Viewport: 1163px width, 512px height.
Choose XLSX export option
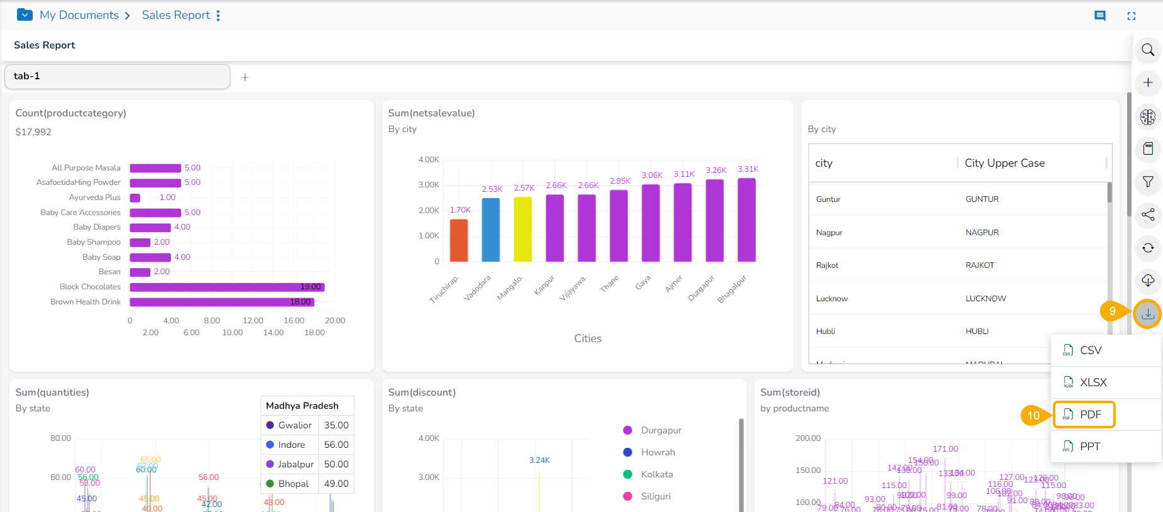tap(1085, 382)
